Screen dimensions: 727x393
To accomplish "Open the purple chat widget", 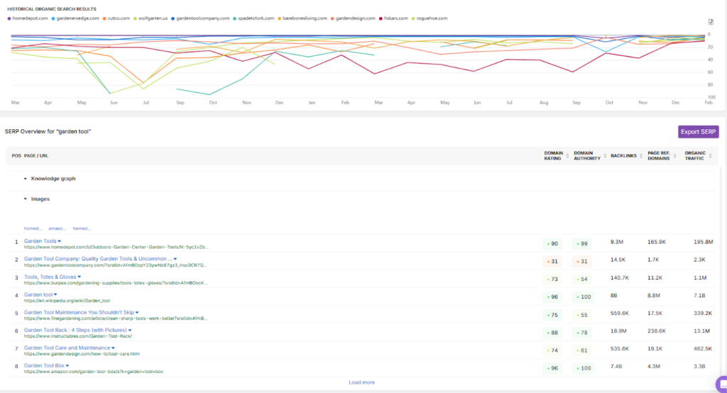I will coord(722,384).
